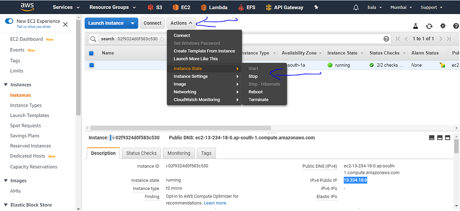Go to the previous page of results

point(406,39)
